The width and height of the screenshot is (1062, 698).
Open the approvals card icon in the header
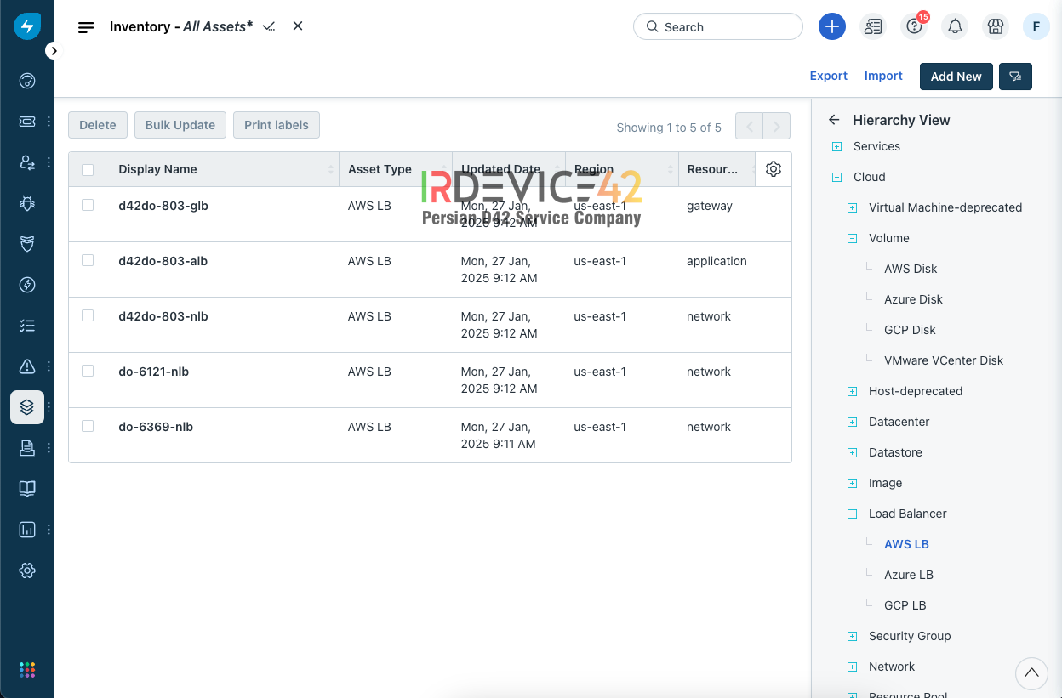873,26
